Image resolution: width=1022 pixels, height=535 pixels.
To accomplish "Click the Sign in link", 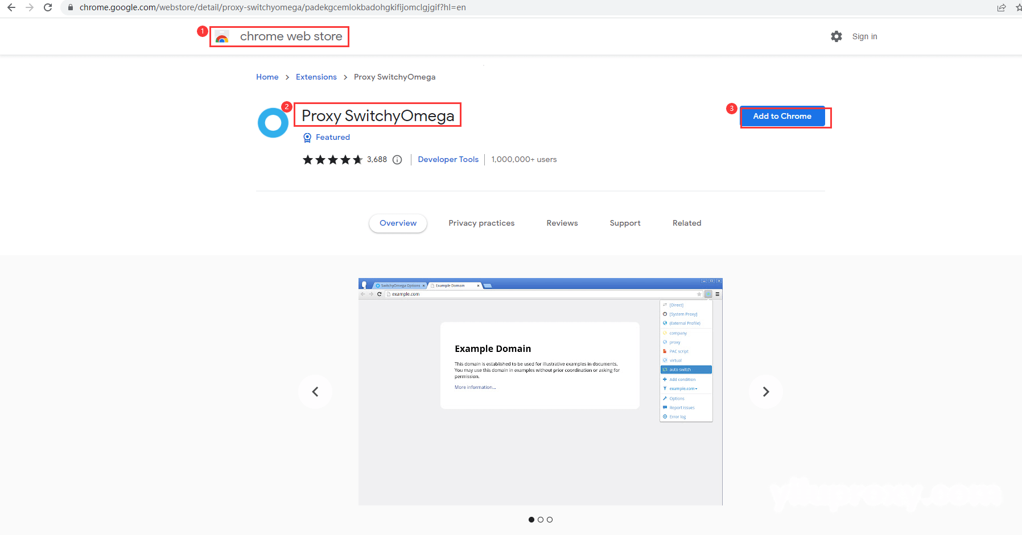I will (865, 36).
